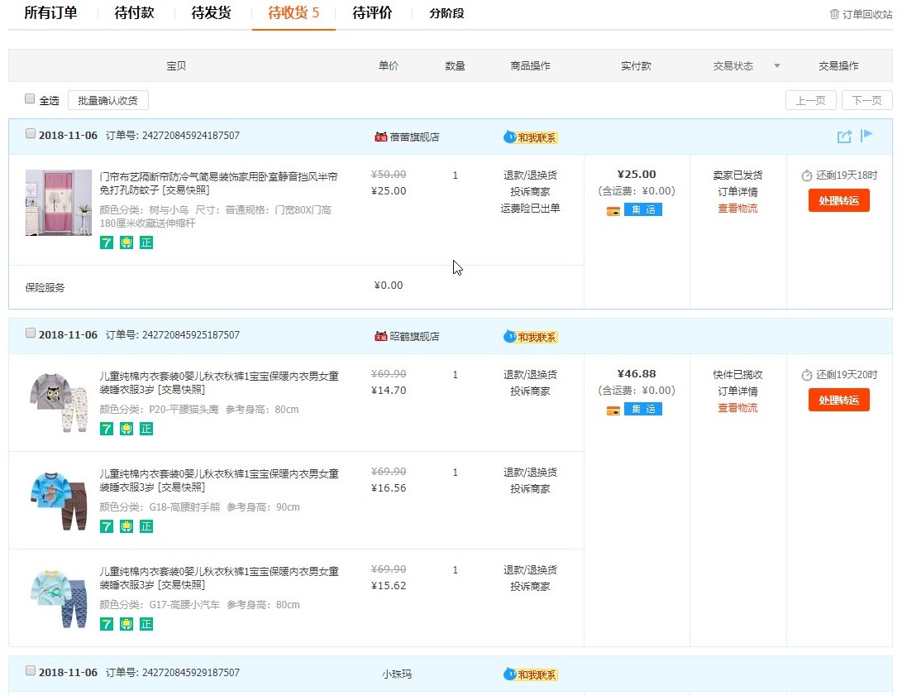
Task: Click the 集运 badge under ¥46.88
Action: 643,410
